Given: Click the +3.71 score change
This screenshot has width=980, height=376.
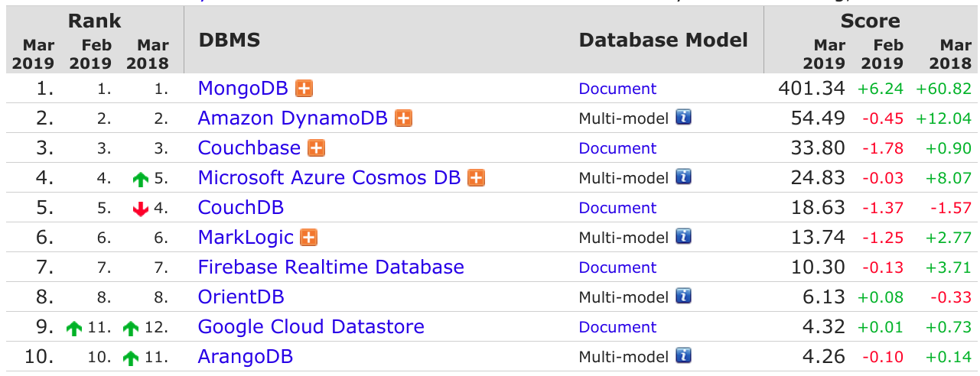Looking at the screenshot, I should coord(949,267).
